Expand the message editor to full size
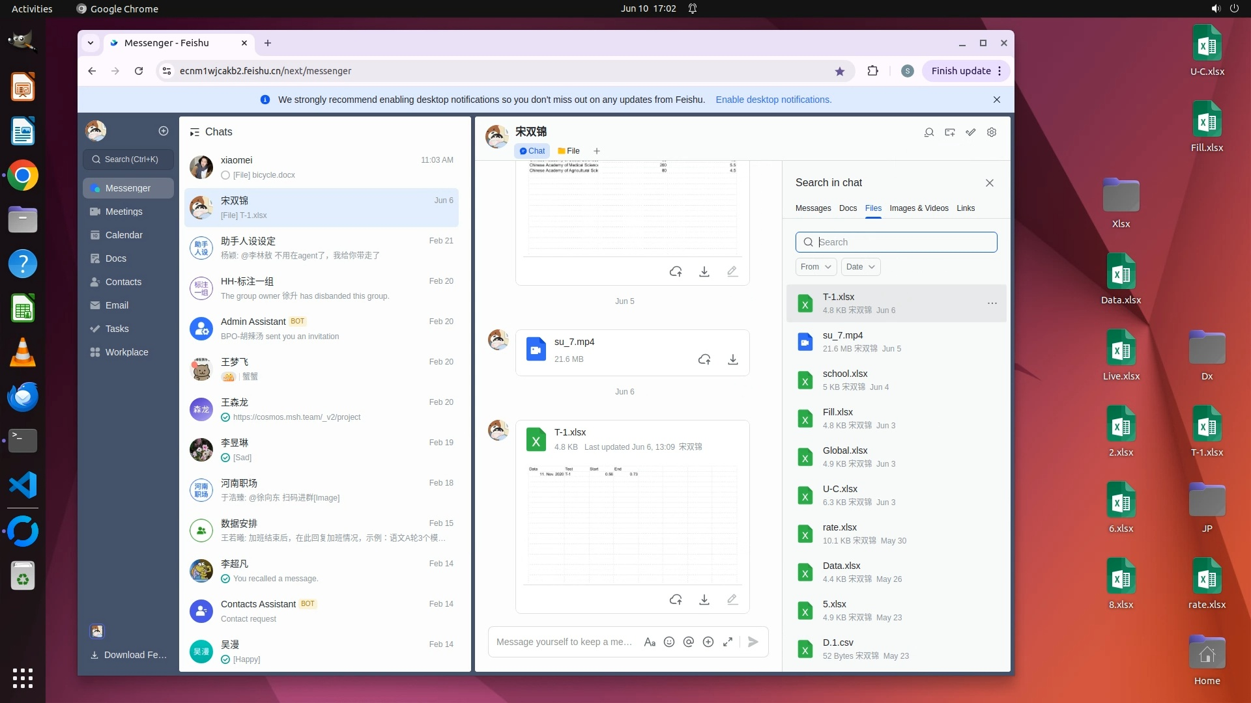Screen dimensions: 1251x703 coord(728,642)
